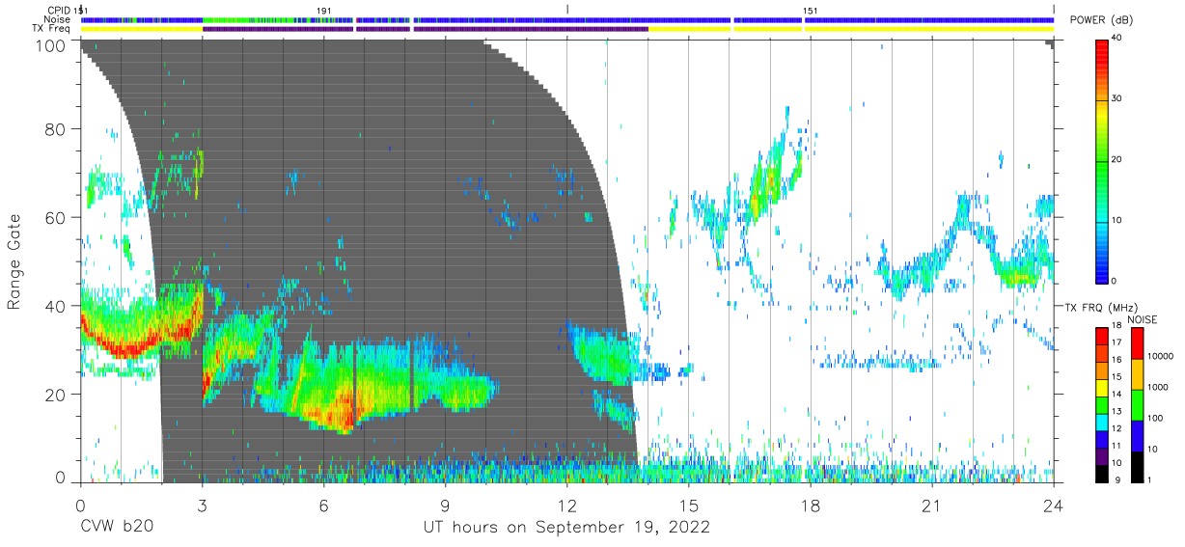
Task: Select the 1 tick on NOISE scale
Action: click(x=1149, y=480)
